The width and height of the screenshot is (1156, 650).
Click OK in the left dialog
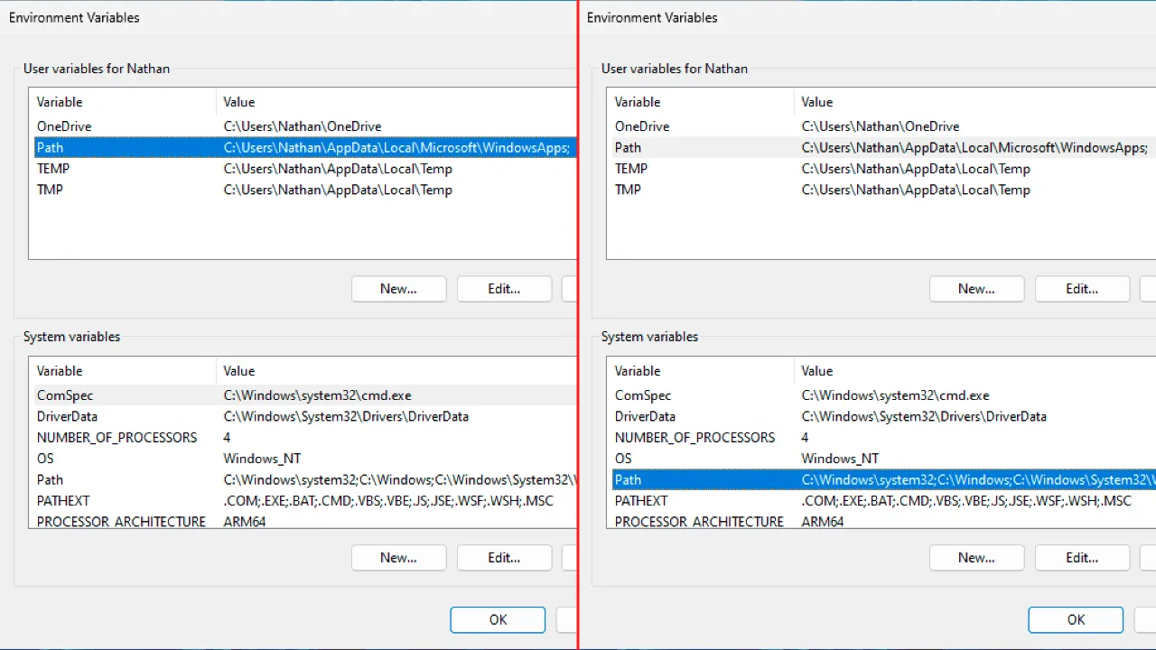coord(497,619)
